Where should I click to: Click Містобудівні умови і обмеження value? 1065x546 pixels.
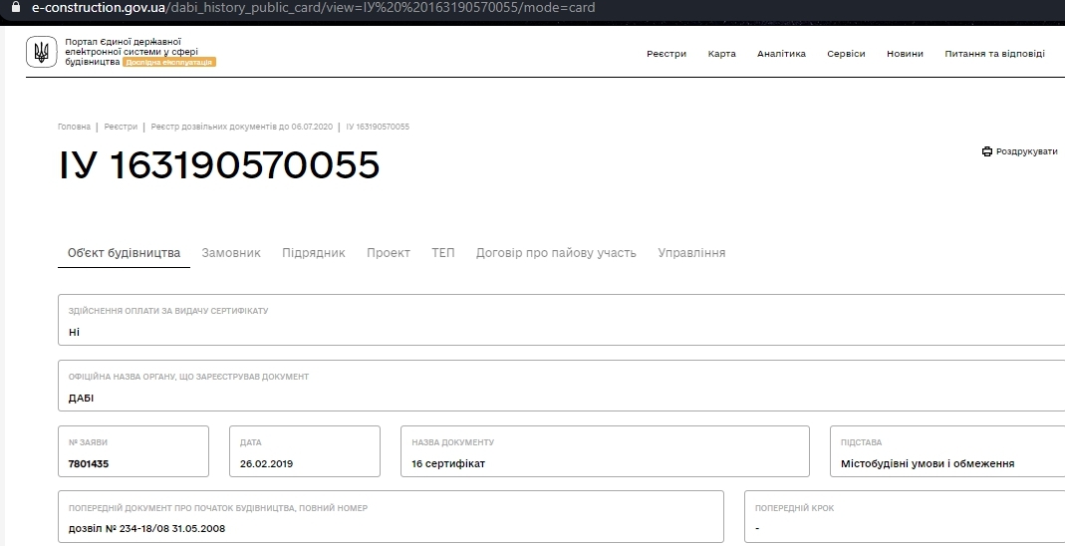coord(928,464)
